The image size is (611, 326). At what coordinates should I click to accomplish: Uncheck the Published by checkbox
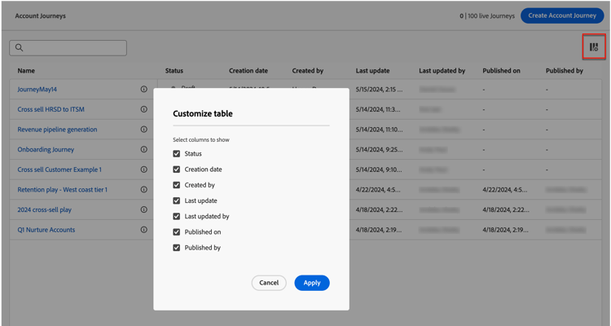177,248
